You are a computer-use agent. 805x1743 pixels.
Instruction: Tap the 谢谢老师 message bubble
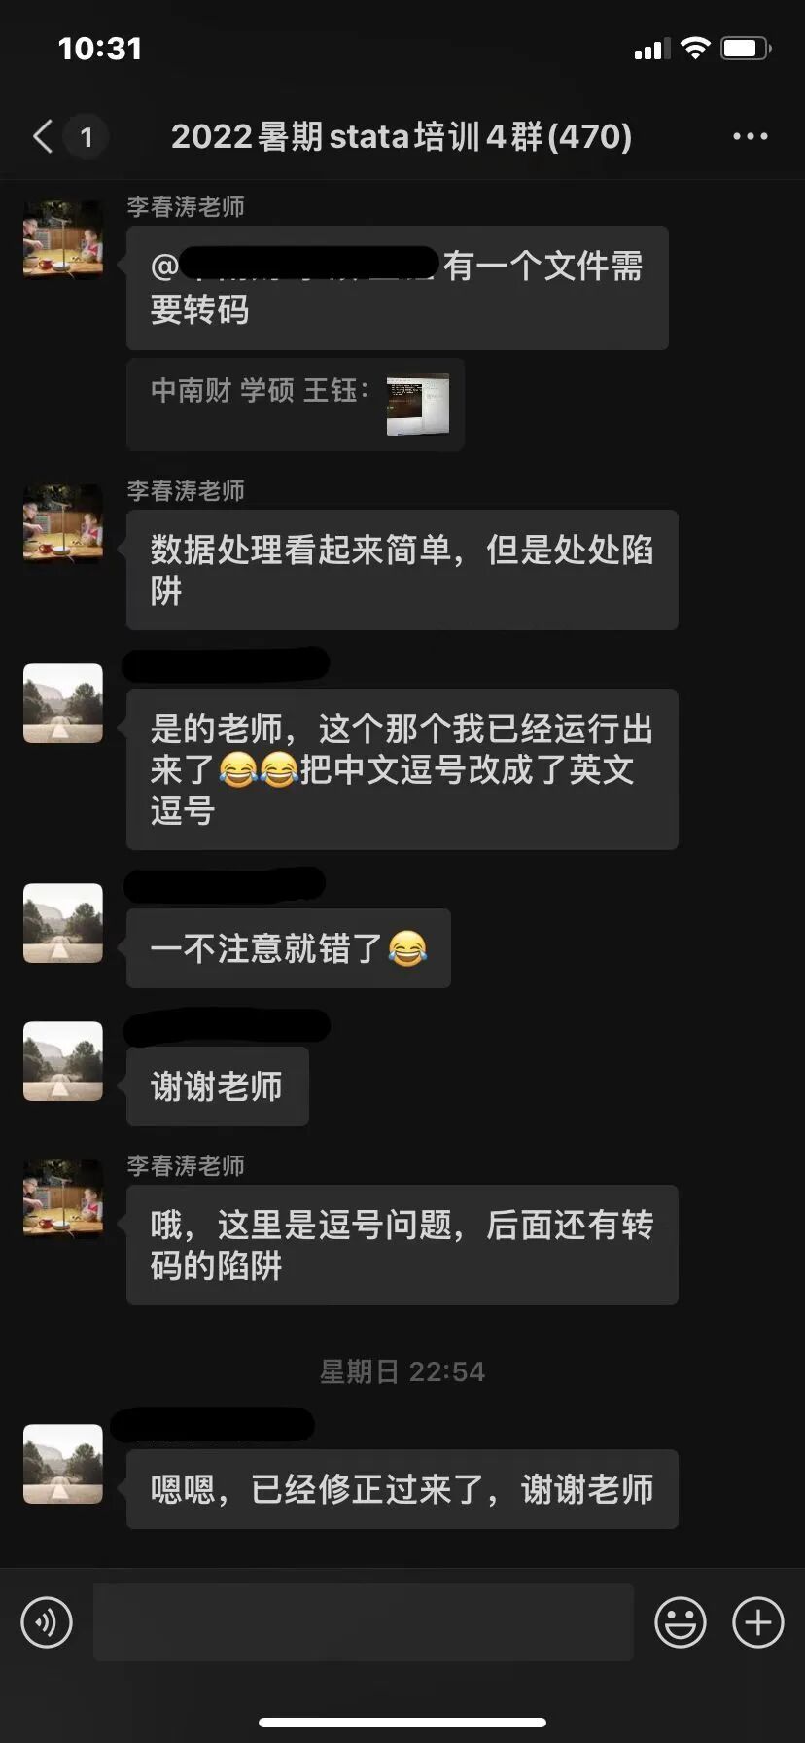[x=218, y=1086]
